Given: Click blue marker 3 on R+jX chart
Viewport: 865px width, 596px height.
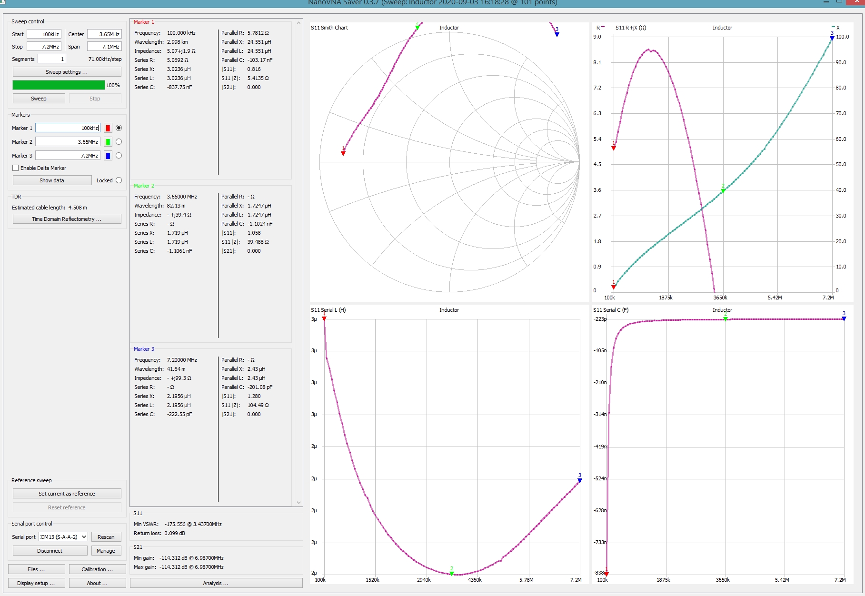Looking at the screenshot, I should click(832, 38).
